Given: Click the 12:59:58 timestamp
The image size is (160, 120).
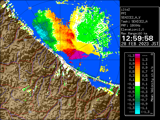Looking at the screenshot, I should click(137, 38).
